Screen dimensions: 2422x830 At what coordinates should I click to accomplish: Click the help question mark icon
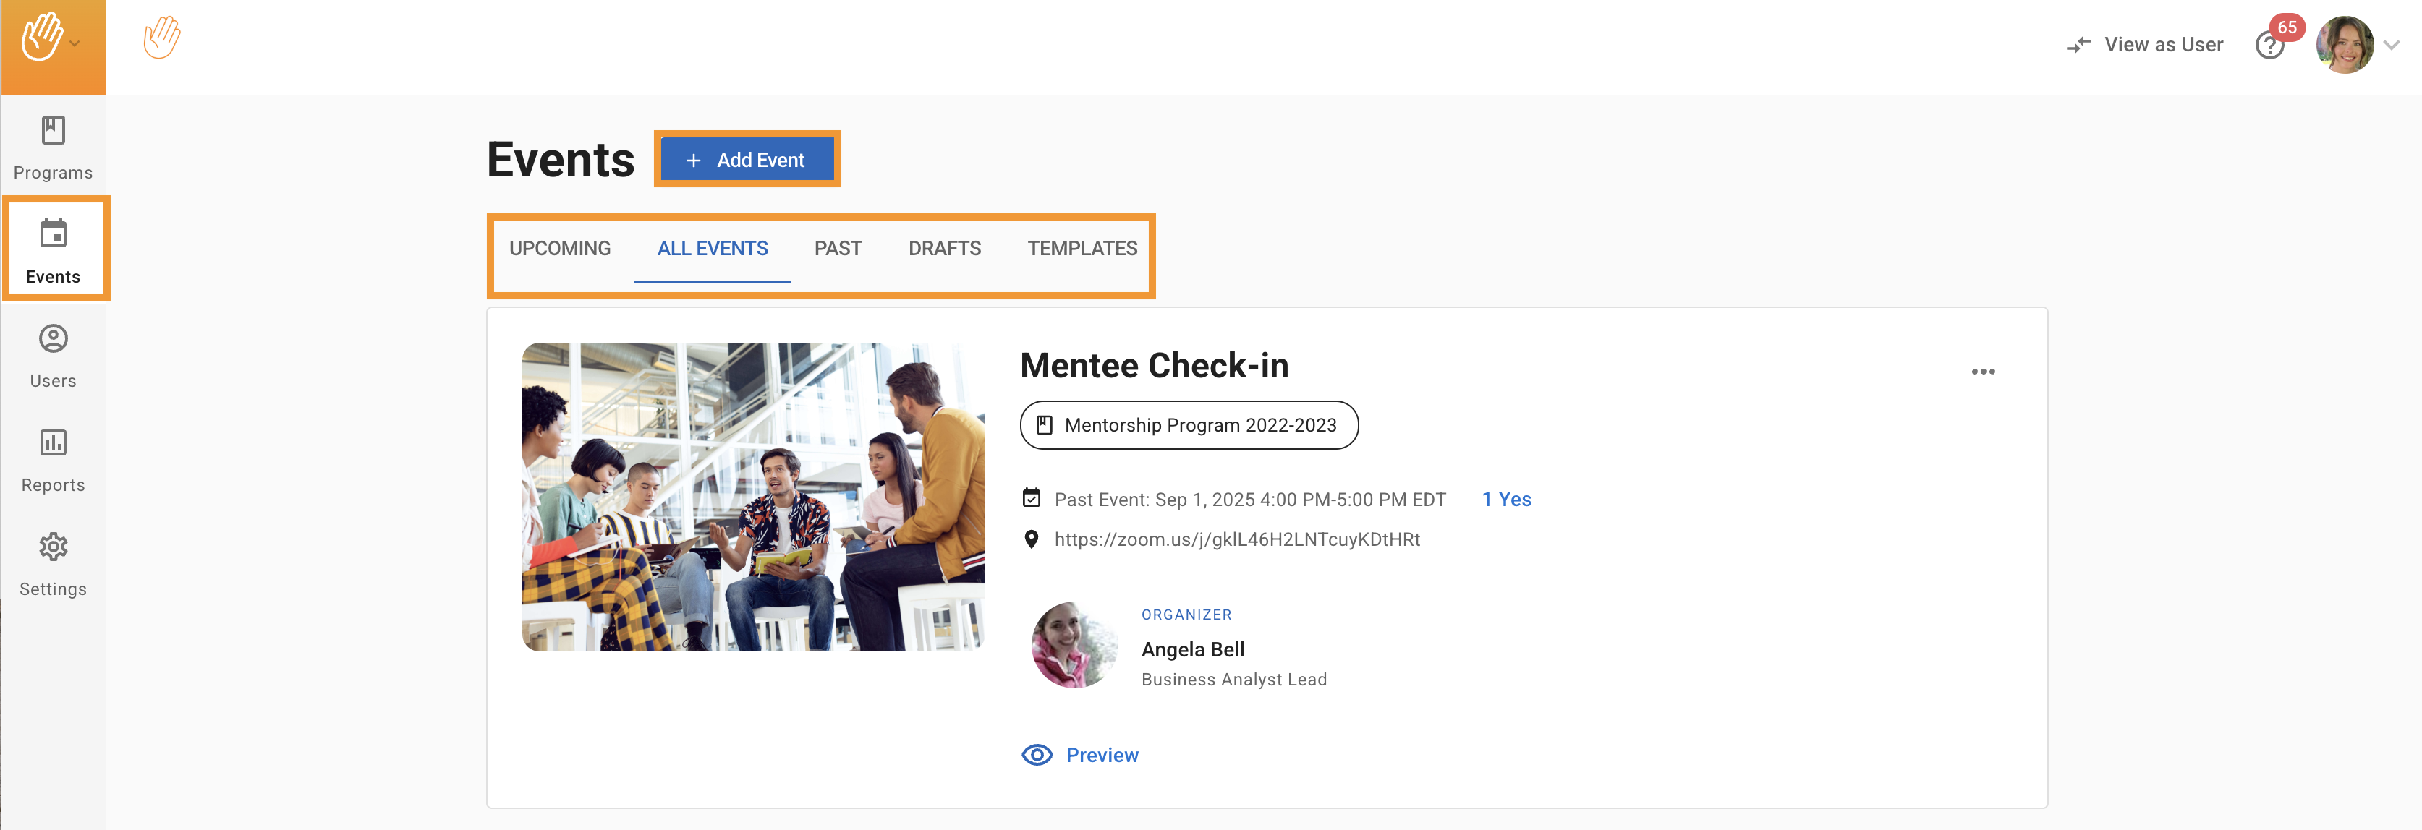coord(2269,46)
